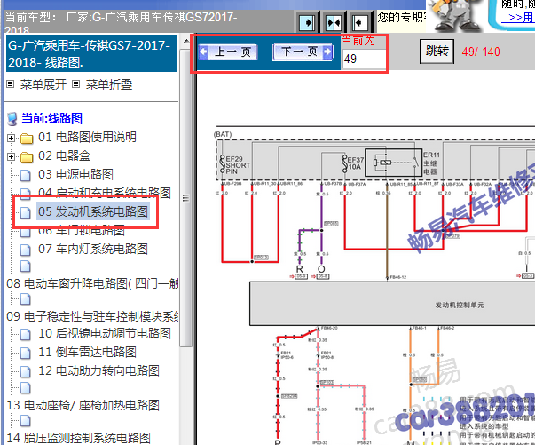
Task: Click the O connector reference in diagram
Action: [x=321, y=269]
